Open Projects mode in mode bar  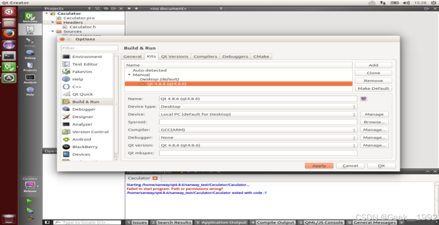tap(30, 67)
